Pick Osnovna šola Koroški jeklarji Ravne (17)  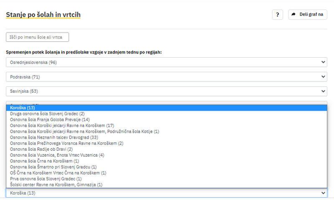[x=62, y=125]
